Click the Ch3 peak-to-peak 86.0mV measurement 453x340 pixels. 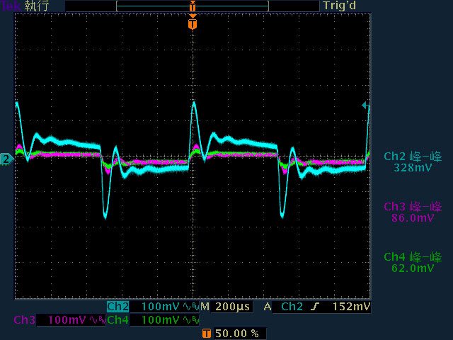(x=413, y=212)
